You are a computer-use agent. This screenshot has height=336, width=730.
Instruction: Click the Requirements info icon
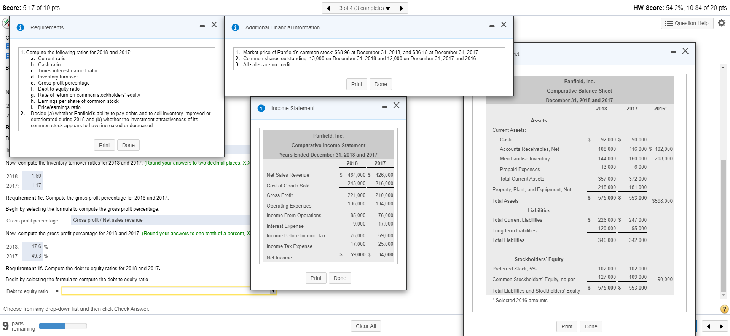21,27
